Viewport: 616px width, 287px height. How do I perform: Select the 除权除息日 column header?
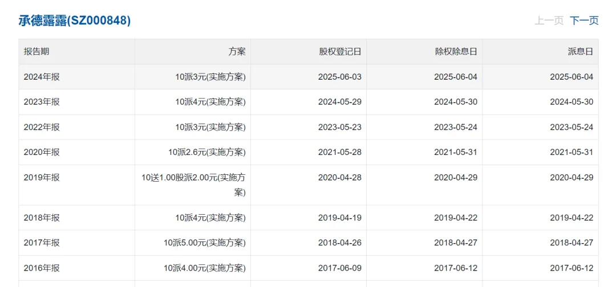click(x=456, y=51)
